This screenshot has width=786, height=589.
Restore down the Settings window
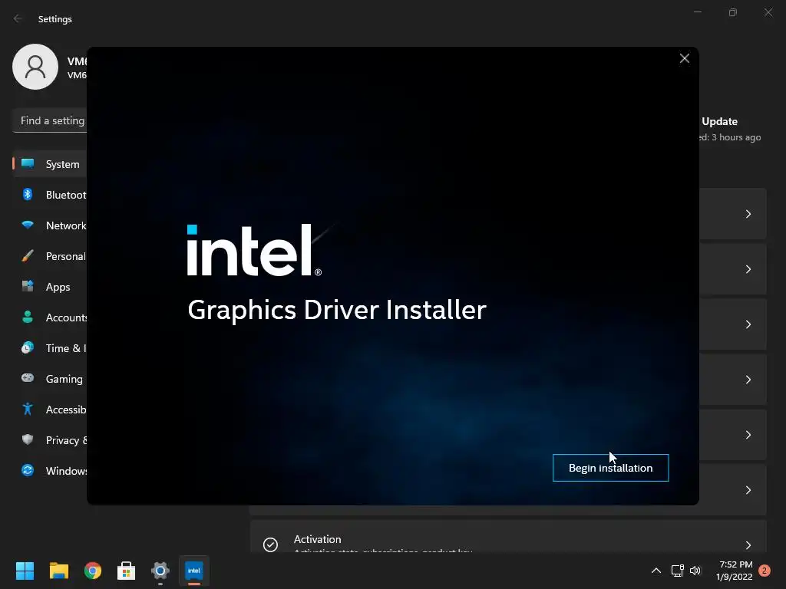point(733,12)
